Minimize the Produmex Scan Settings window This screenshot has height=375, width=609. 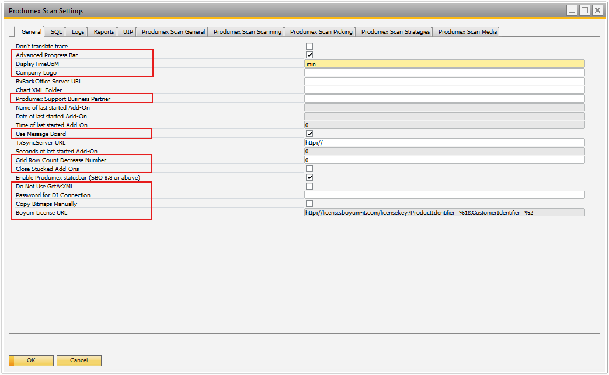click(x=572, y=10)
